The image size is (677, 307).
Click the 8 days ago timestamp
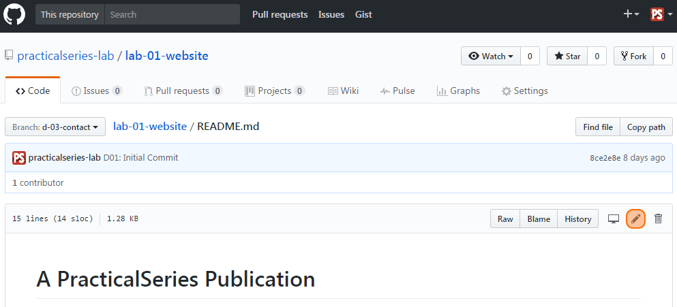click(644, 158)
